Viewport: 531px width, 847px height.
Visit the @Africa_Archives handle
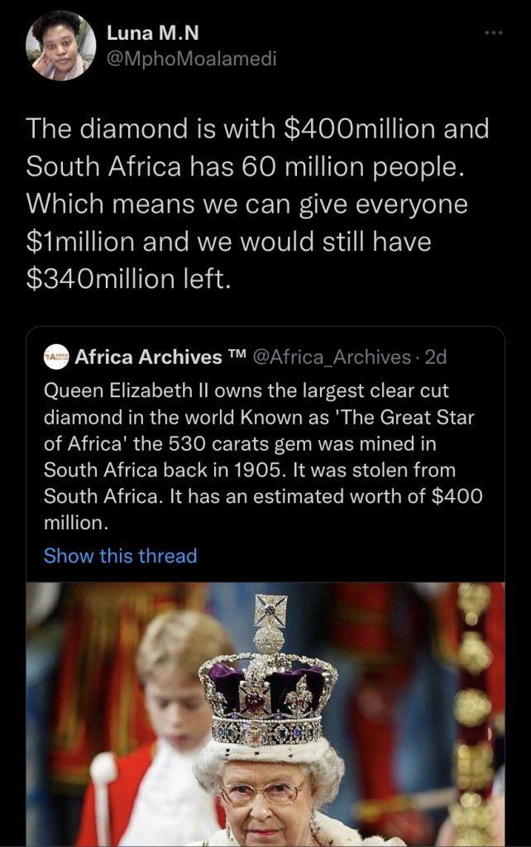tap(330, 357)
